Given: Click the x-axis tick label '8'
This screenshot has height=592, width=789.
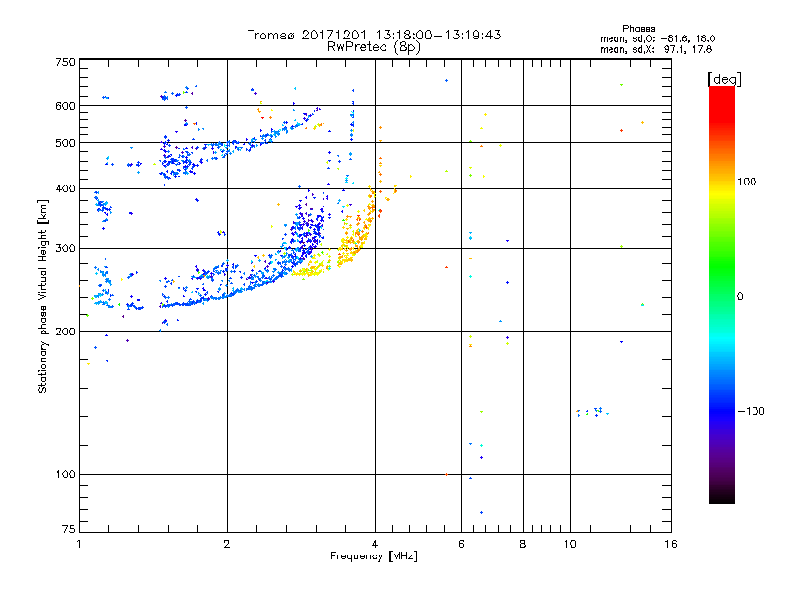Looking at the screenshot, I should tap(523, 544).
